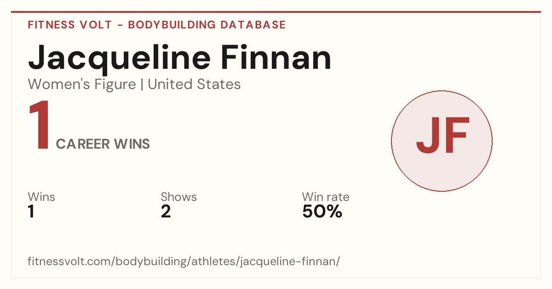The width and height of the screenshot is (552, 289).
Task: Open the fitnessvolt.com athlete URL
Action: click(x=184, y=262)
